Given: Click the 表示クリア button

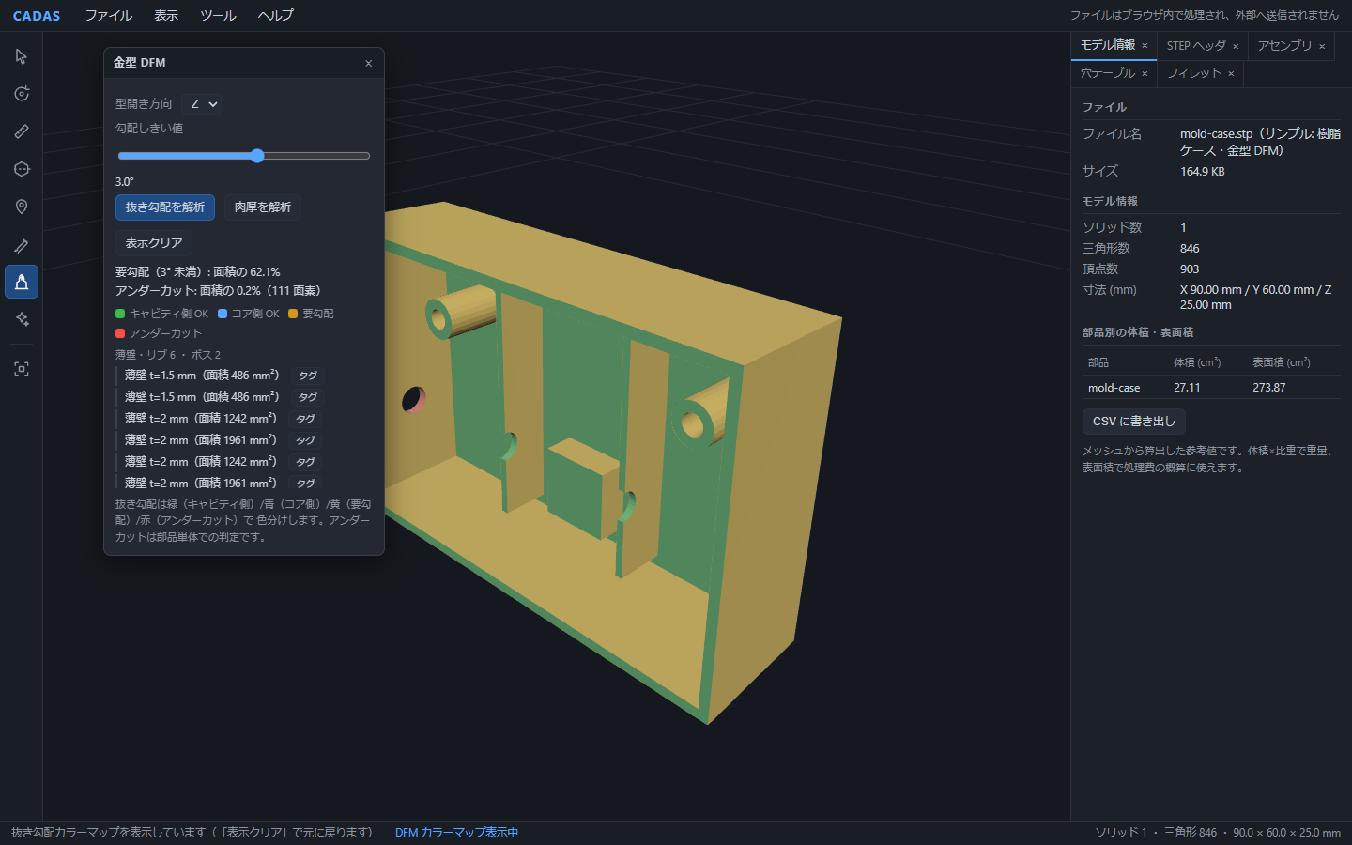Looking at the screenshot, I should click(x=154, y=243).
